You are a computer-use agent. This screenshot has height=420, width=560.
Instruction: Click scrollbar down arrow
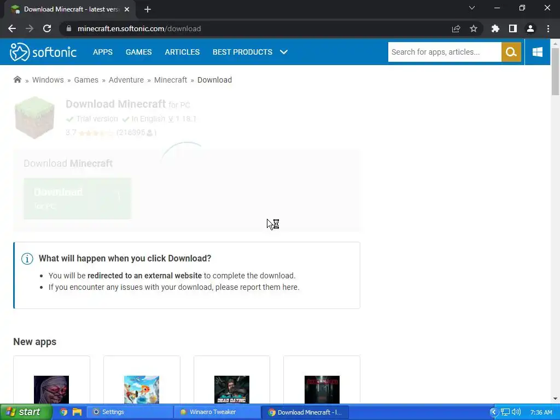coord(555,399)
